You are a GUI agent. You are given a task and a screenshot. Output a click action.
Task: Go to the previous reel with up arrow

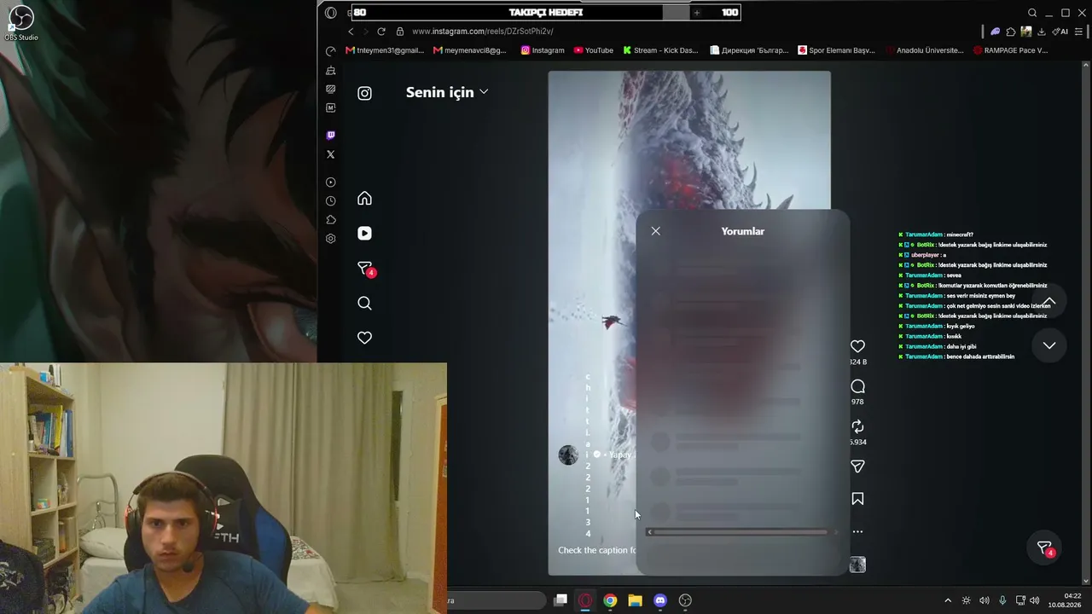click(1049, 301)
